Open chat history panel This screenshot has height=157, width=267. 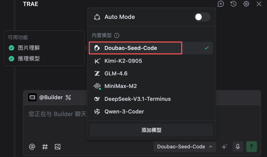click(x=233, y=4)
